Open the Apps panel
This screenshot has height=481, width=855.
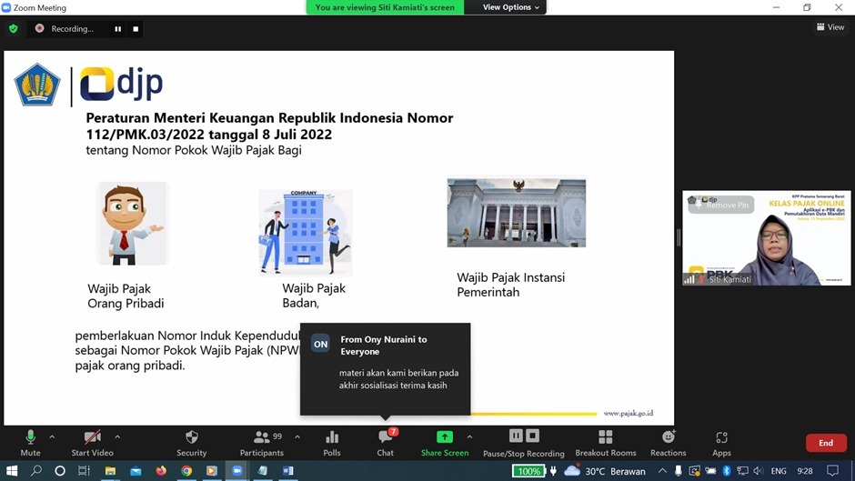pyautogui.click(x=721, y=442)
